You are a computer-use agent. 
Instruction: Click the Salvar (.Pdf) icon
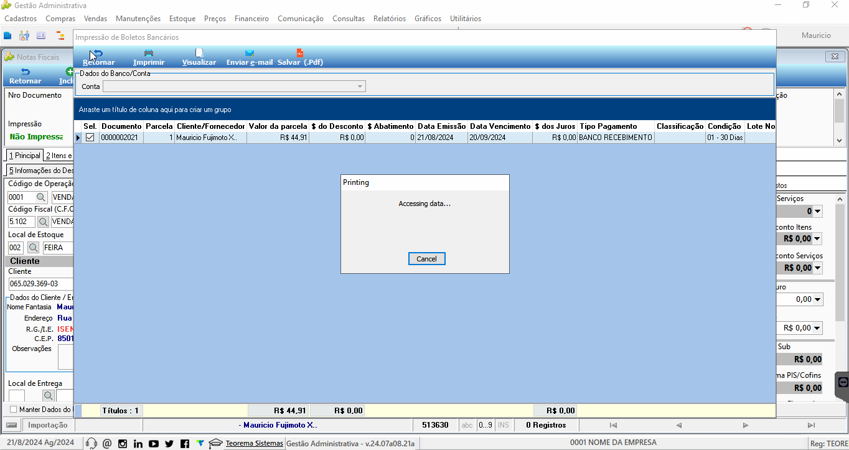(300, 54)
